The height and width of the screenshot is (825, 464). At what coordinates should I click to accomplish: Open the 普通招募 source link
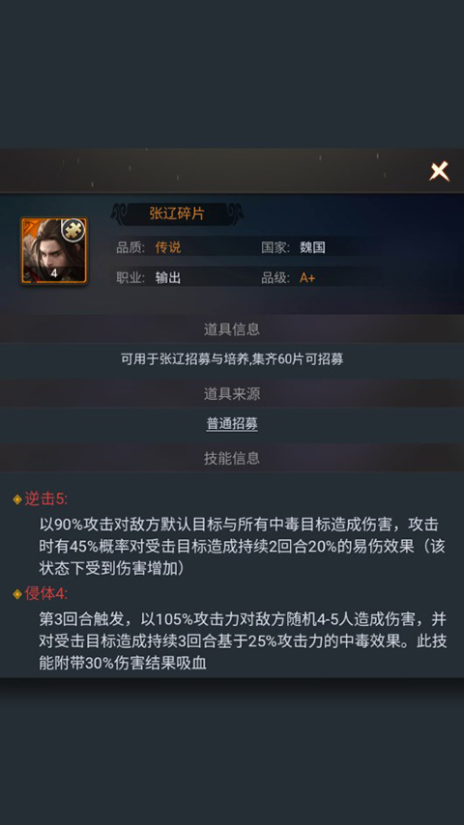point(232,424)
